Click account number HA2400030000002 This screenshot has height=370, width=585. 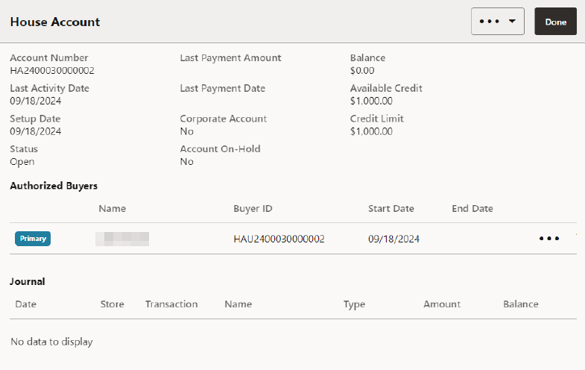coord(52,71)
